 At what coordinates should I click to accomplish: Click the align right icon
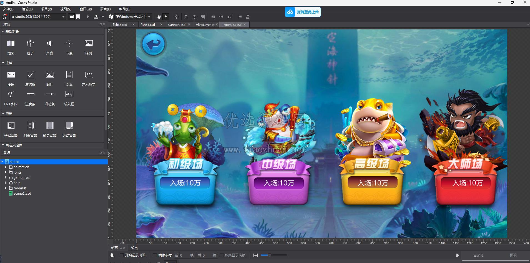click(x=203, y=17)
